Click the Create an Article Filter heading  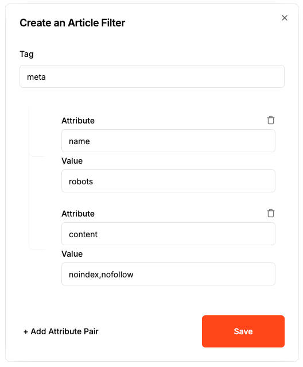pyautogui.click(x=72, y=23)
